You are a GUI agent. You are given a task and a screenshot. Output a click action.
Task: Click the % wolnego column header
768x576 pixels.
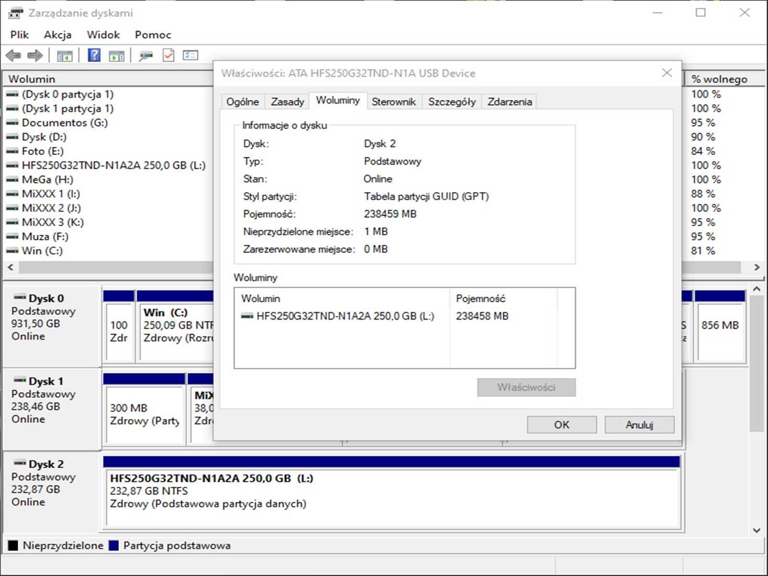click(x=726, y=79)
